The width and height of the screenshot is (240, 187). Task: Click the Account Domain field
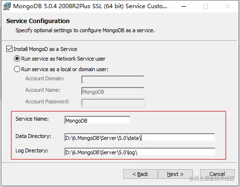click(x=113, y=80)
